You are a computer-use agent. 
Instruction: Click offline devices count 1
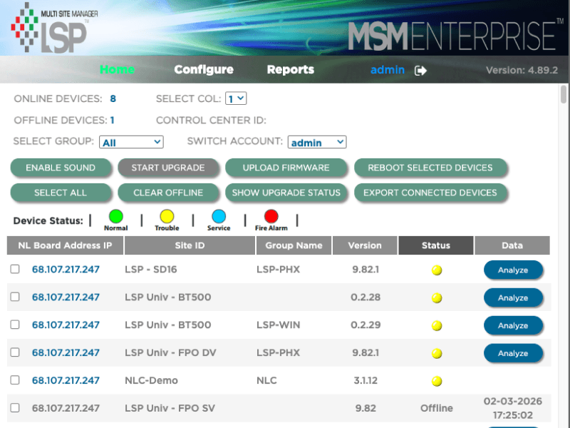tap(113, 120)
